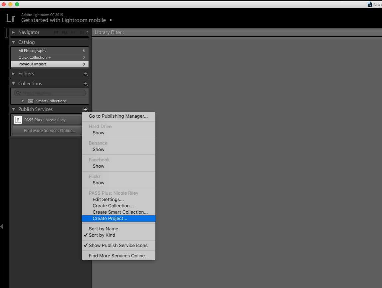Choose Find More Services Online in menu

click(119, 256)
